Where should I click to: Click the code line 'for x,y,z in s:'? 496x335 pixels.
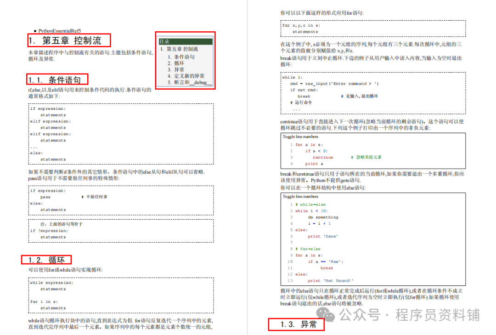point(301,25)
